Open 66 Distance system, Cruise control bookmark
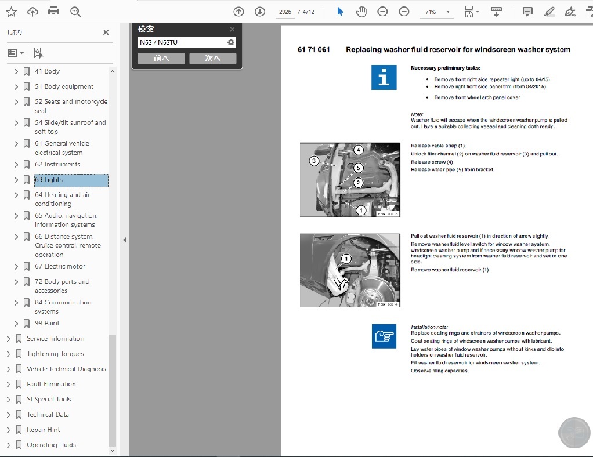This screenshot has height=457, width=593. coord(68,246)
